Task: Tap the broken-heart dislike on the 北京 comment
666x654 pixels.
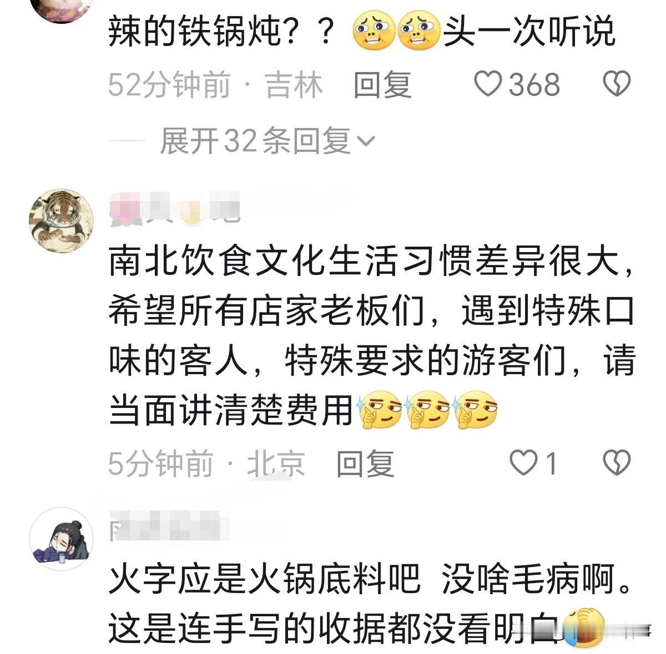Action: pyautogui.click(x=617, y=463)
